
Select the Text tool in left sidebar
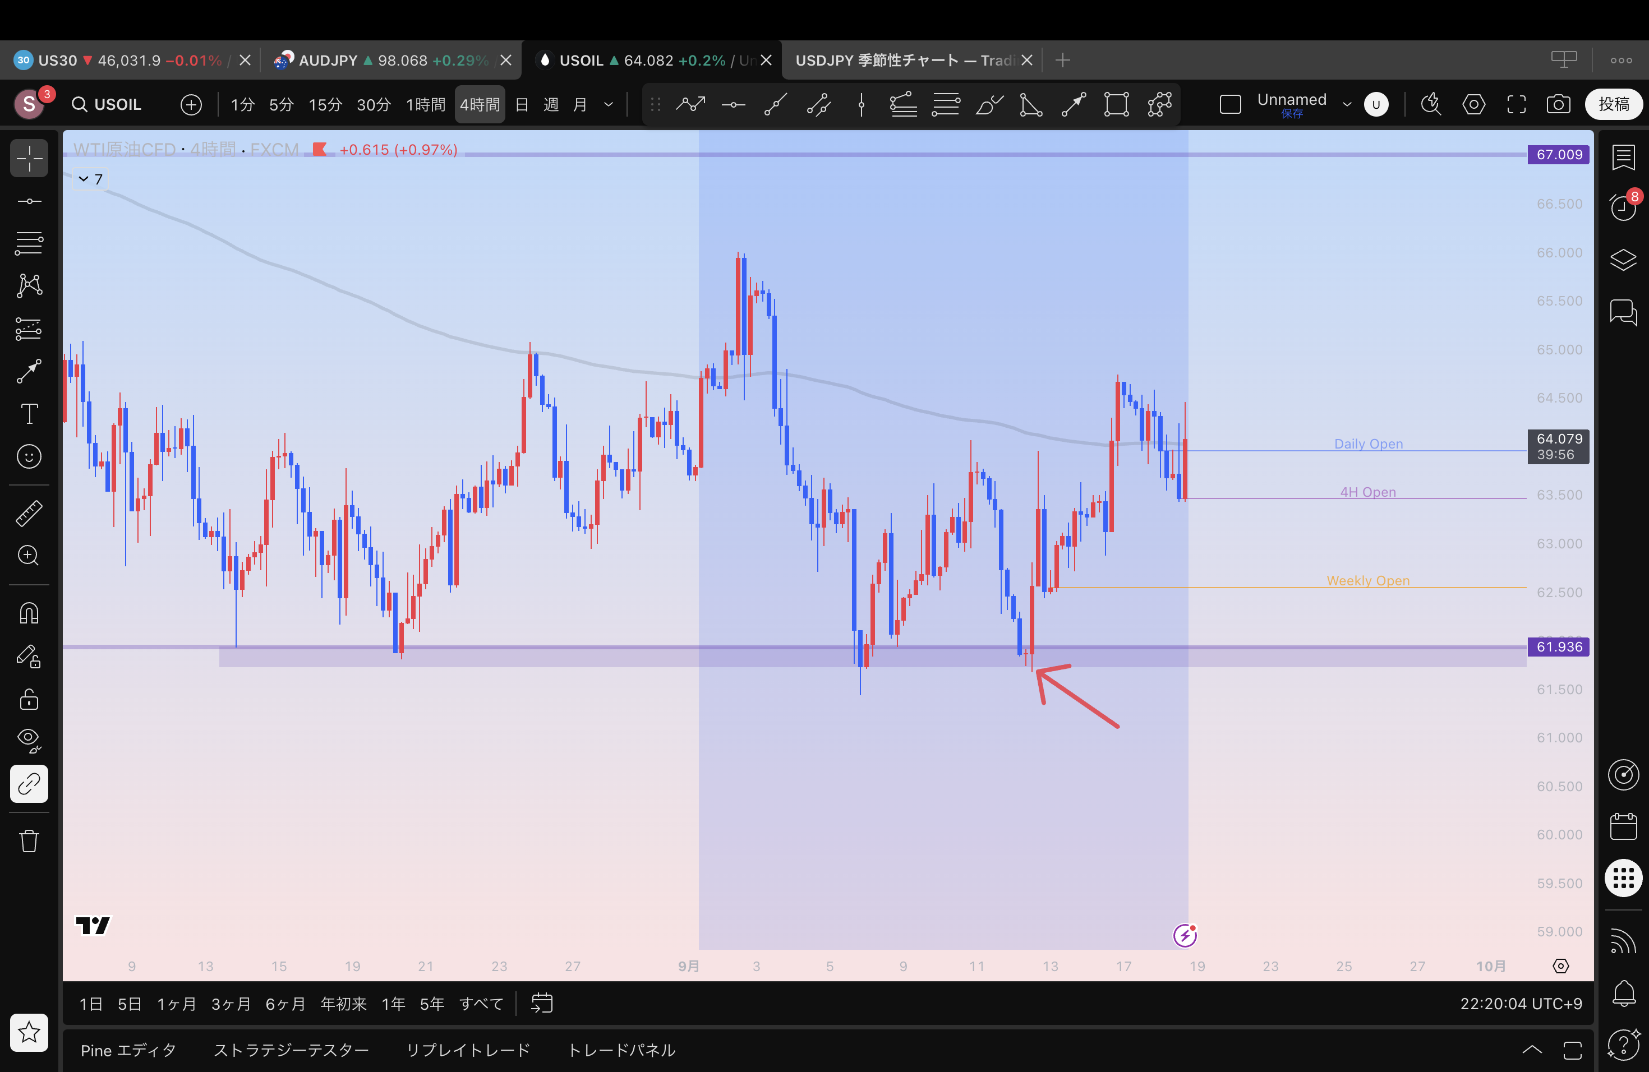pos(29,414)
